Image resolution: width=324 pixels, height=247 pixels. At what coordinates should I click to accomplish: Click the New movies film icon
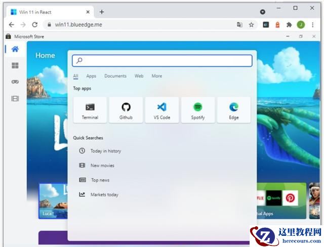82,165
